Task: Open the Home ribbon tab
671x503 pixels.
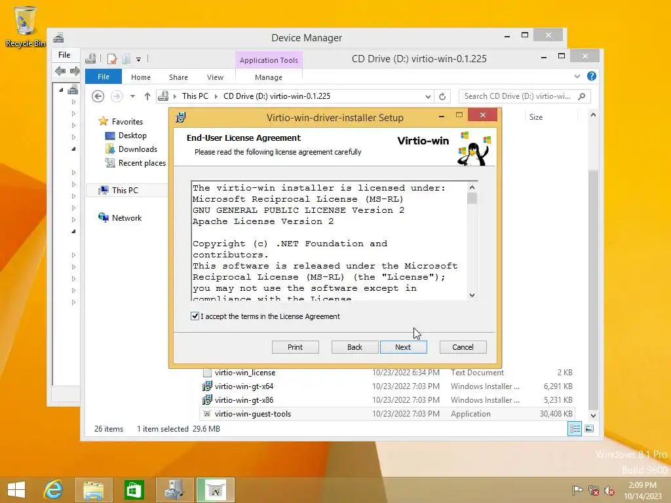Action: [141, 77]
